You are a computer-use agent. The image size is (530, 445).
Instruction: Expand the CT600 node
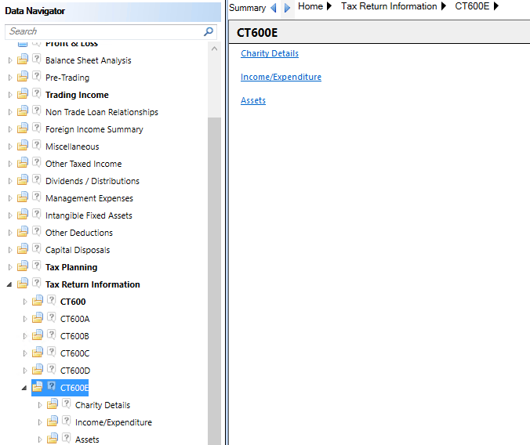click(25, 302)
